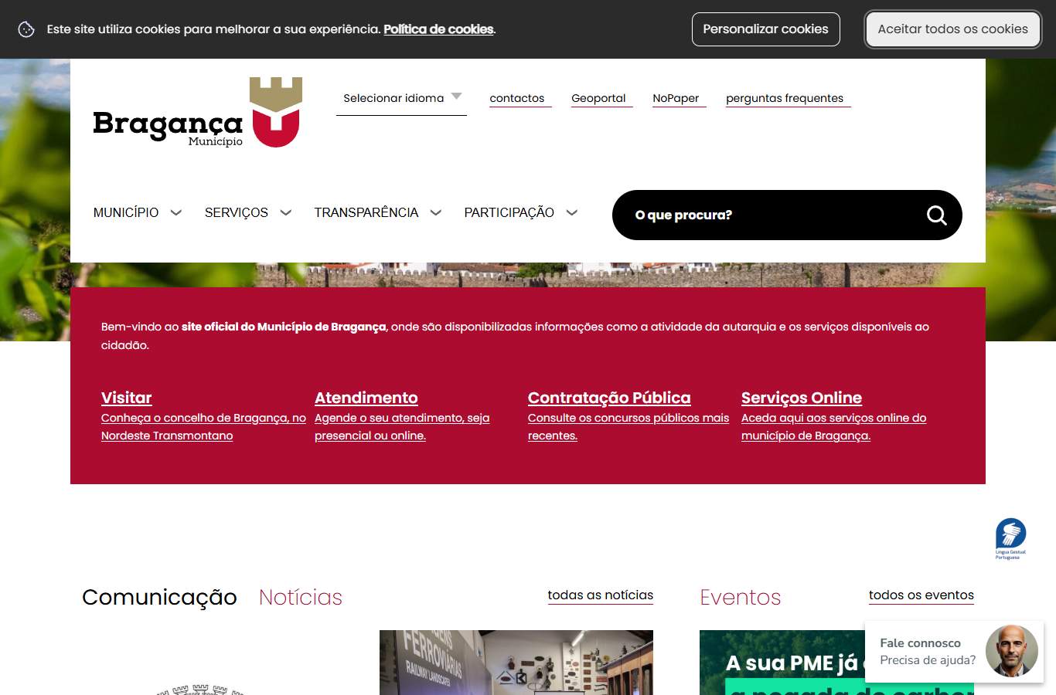Click the Eventos section heading

point(741,597)
